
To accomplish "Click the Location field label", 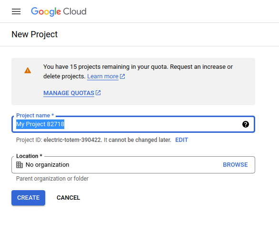I will [x=29, y=156].
